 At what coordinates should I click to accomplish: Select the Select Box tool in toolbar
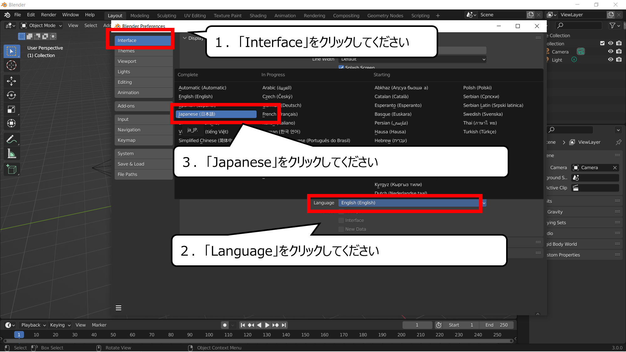(x=12, y=51)
